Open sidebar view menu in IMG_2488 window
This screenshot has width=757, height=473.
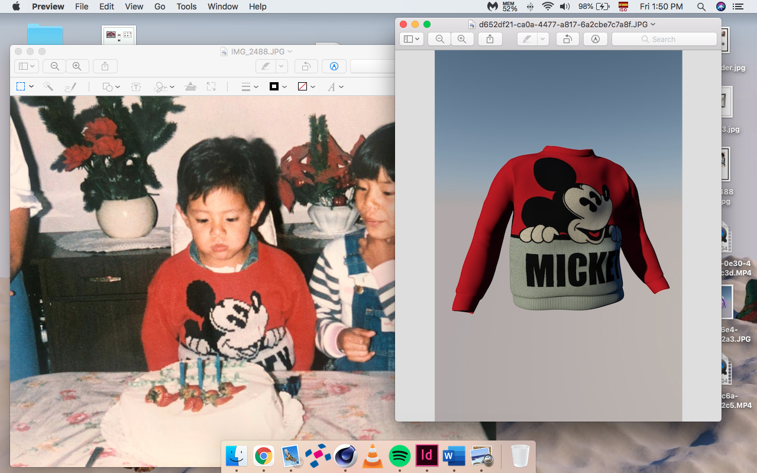(26, 66)
